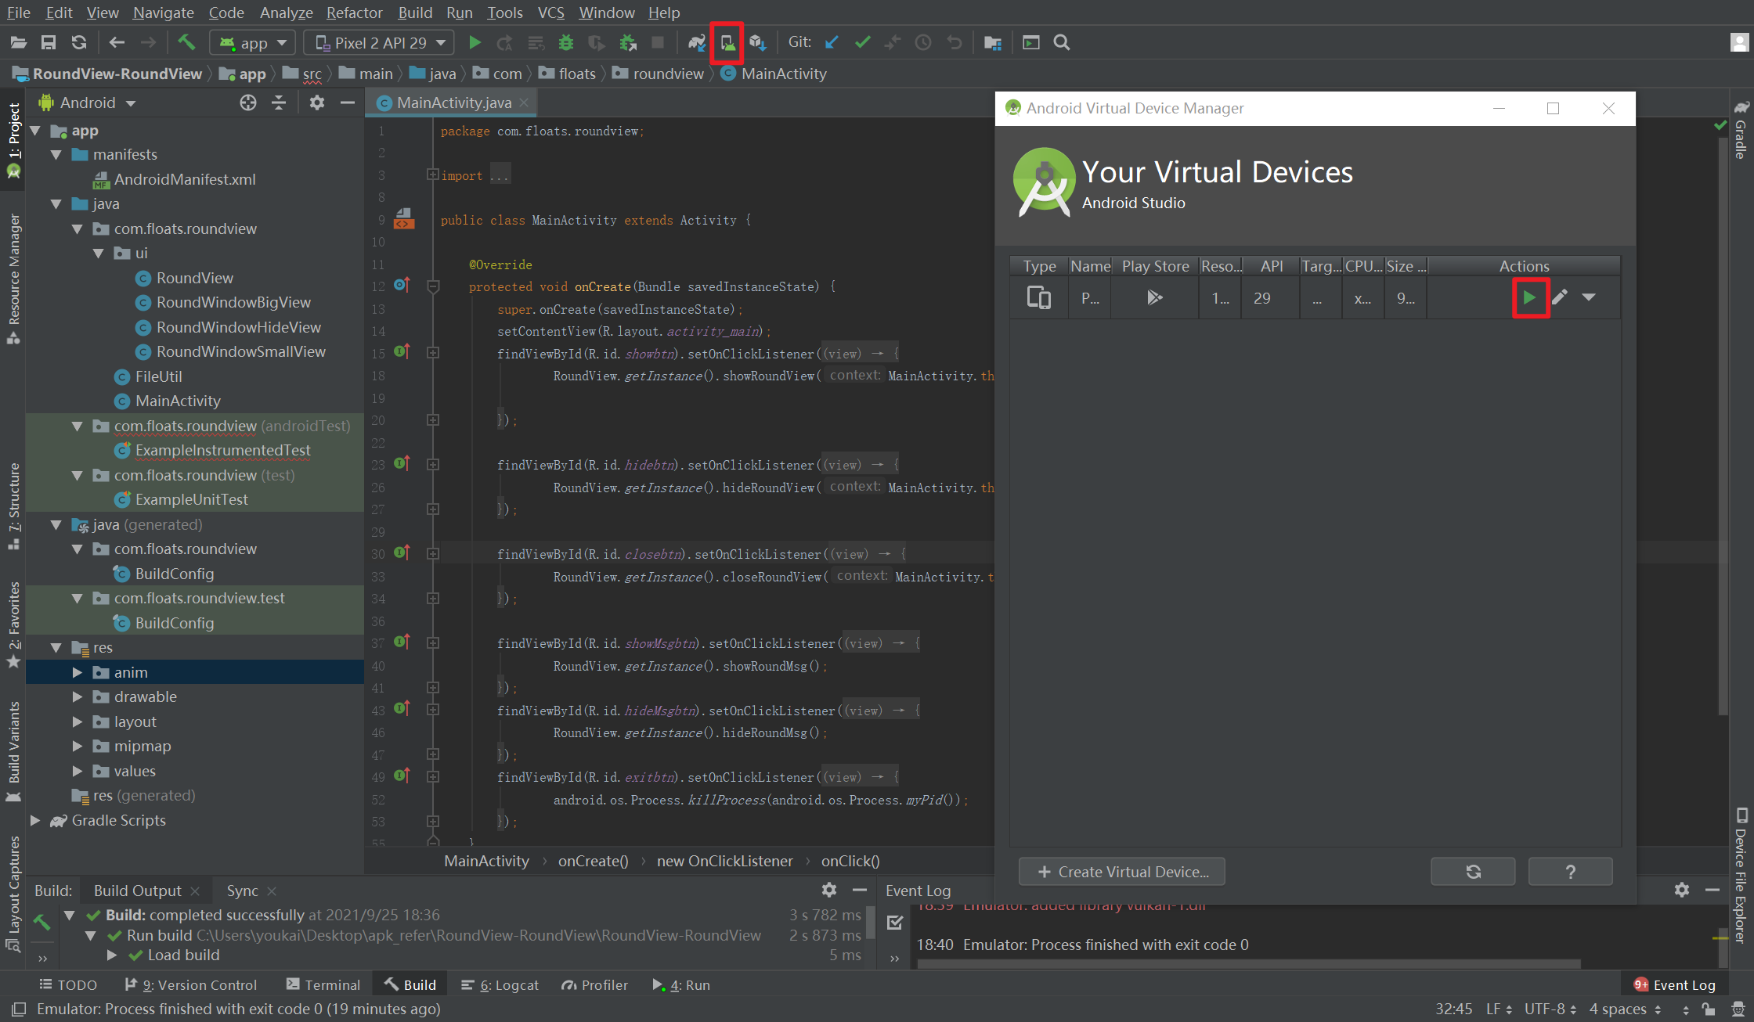This screenshot has width=1754, height=1022.
Task: Open the Refactor menu
Action: [x=354, y=13]
